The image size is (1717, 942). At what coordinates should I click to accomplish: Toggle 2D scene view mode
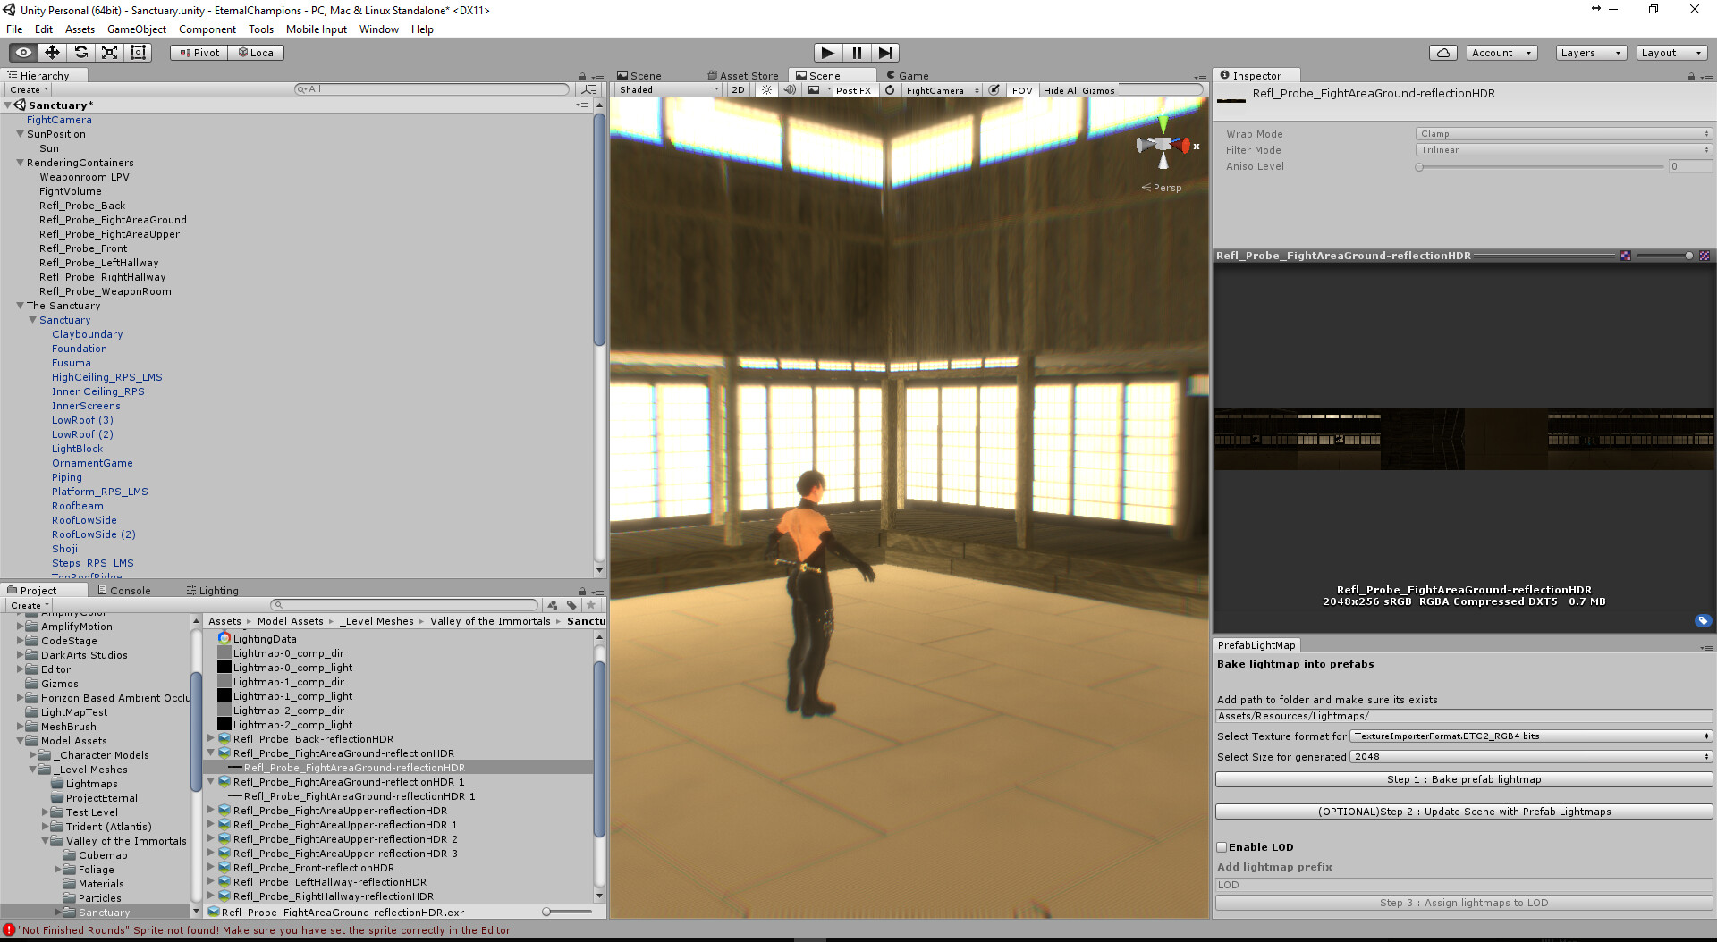pos(739,89)
